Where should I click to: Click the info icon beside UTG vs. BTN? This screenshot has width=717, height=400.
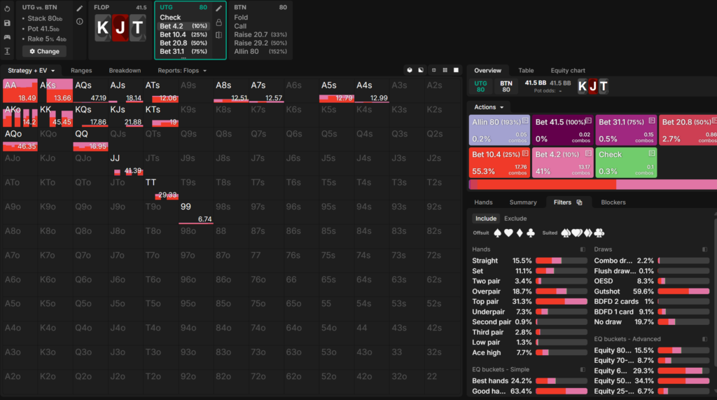[79, 22]
